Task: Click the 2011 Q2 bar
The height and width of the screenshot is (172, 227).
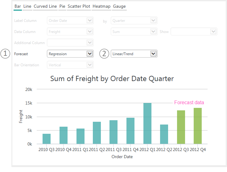Action: coord(97,133)
